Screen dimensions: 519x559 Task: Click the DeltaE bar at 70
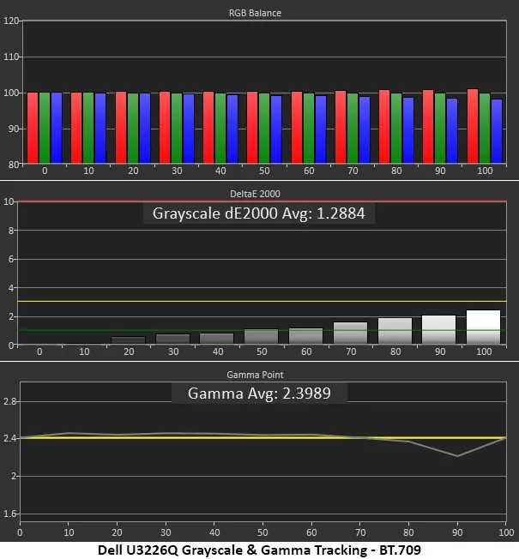point(350,334)
